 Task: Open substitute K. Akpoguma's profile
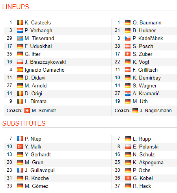click(x=148, y=162)
